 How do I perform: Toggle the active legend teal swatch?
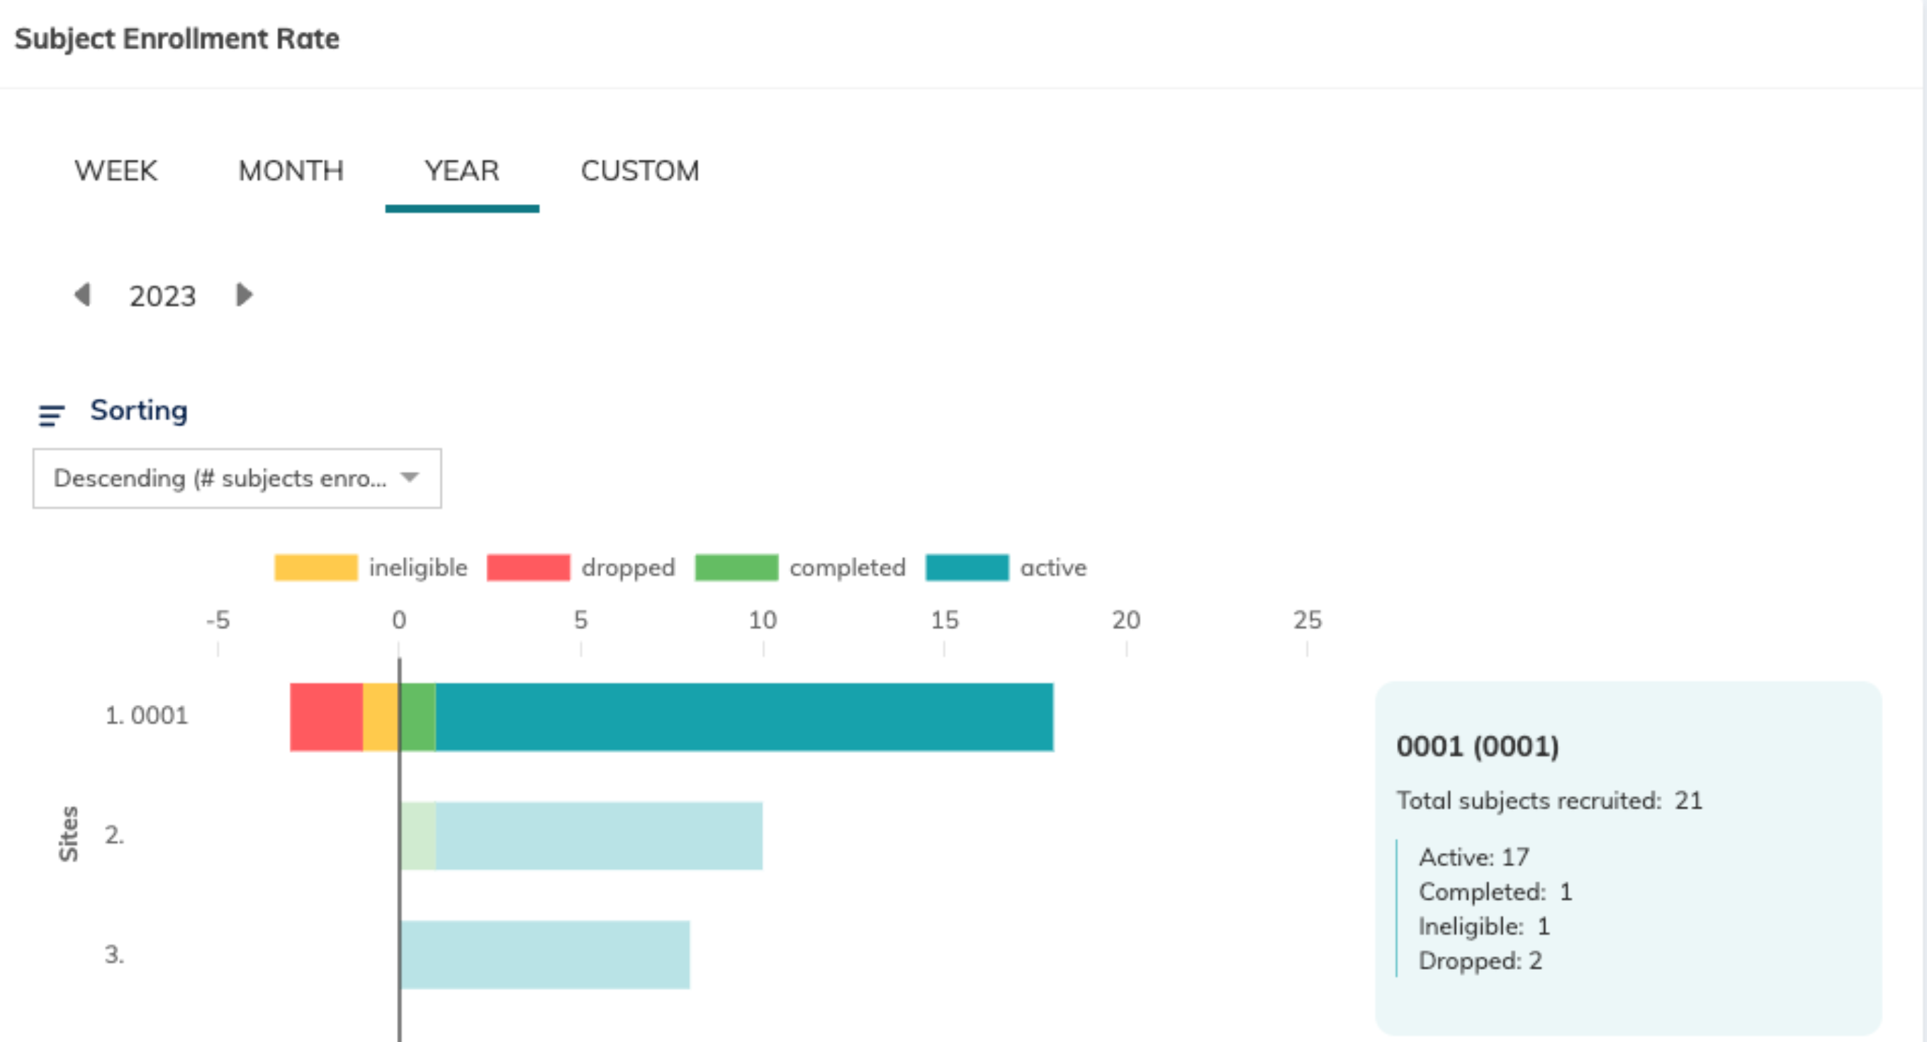click(967, 567)
